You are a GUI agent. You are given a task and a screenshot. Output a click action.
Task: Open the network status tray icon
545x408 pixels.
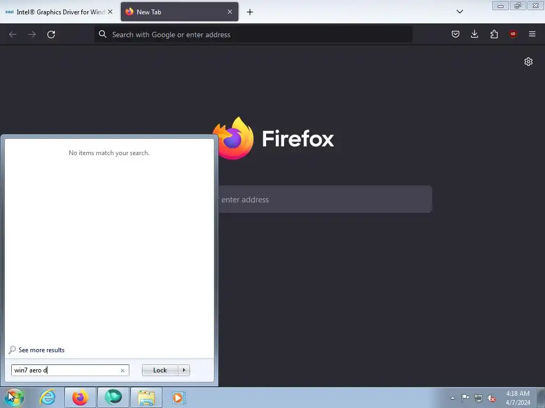pyautogui.click(x=478, y=398)
